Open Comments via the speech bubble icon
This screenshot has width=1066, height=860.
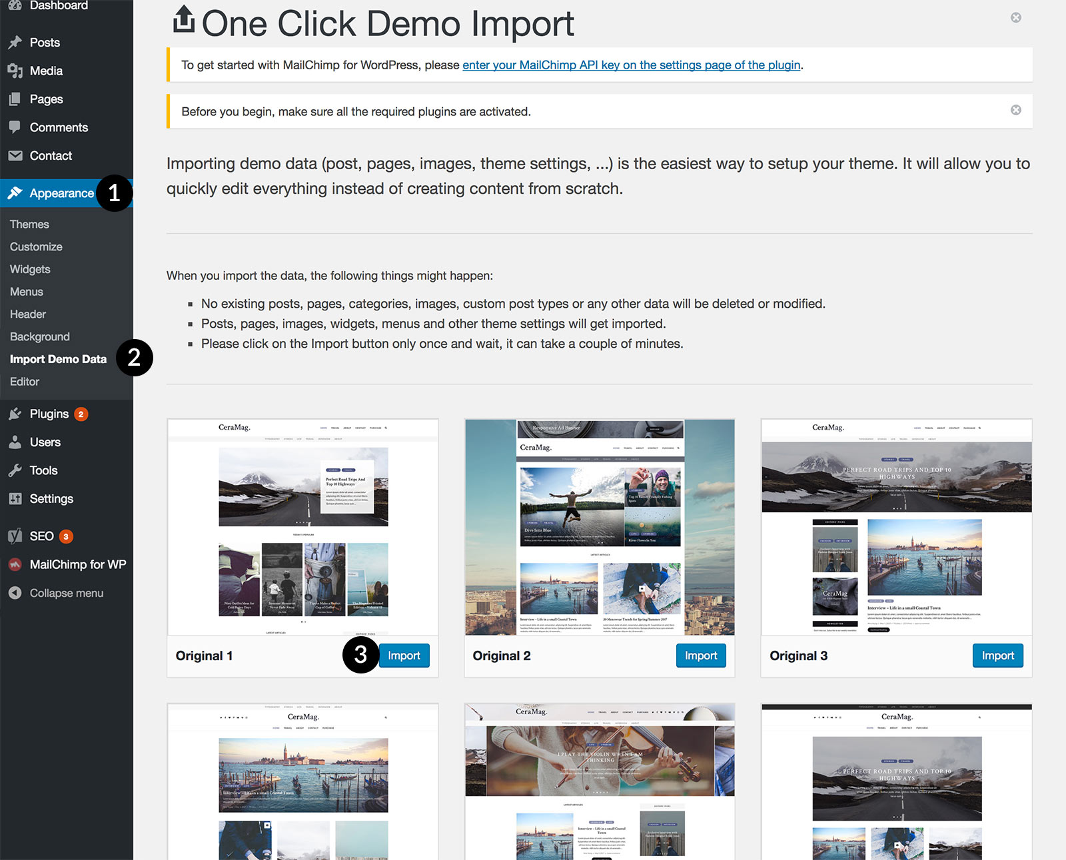[x=16, y=127]
